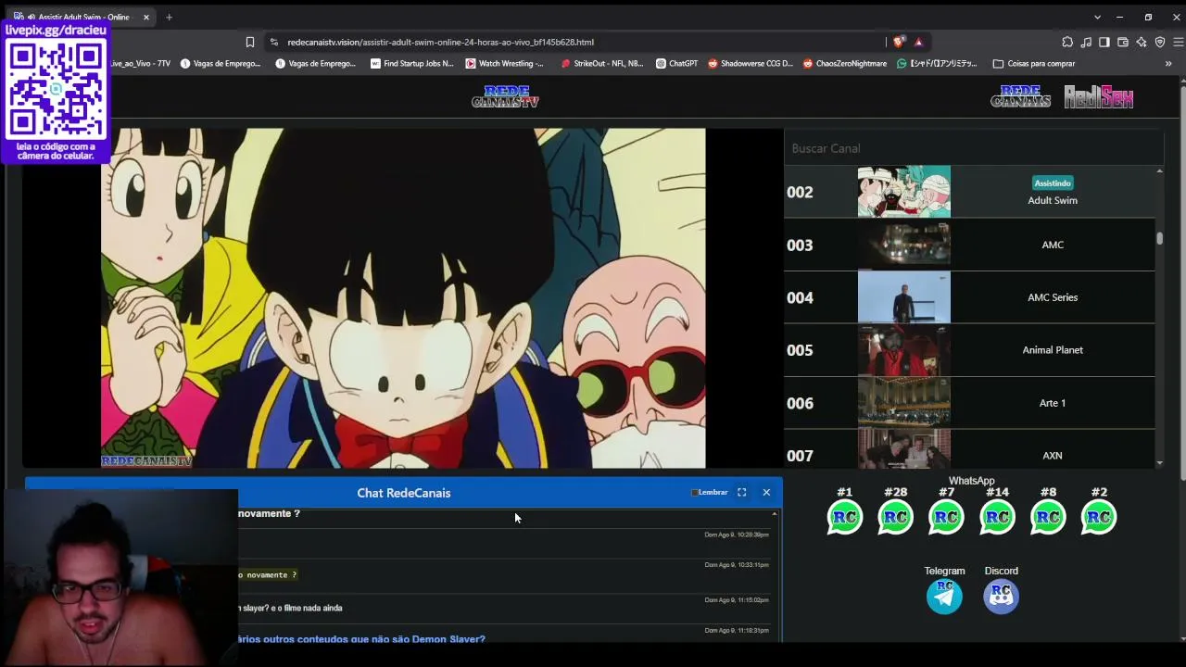1186x667 pixels.
Task: Click the triangle rewards icon in address bar
Action: click(918, 42)
